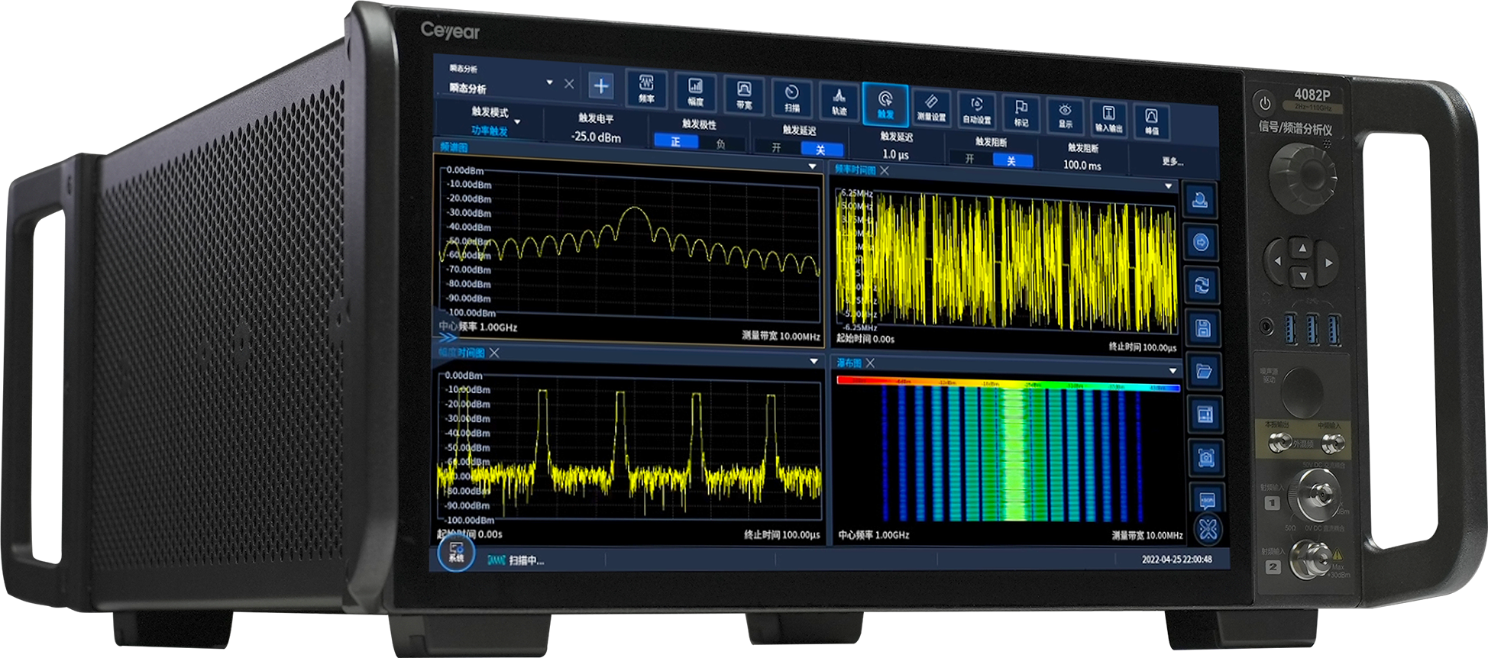The height and width of the screenshot is (658, 1488).
Task: Select the 扫描 (Sweep) toolbar icon
Action: coord(792,98)
